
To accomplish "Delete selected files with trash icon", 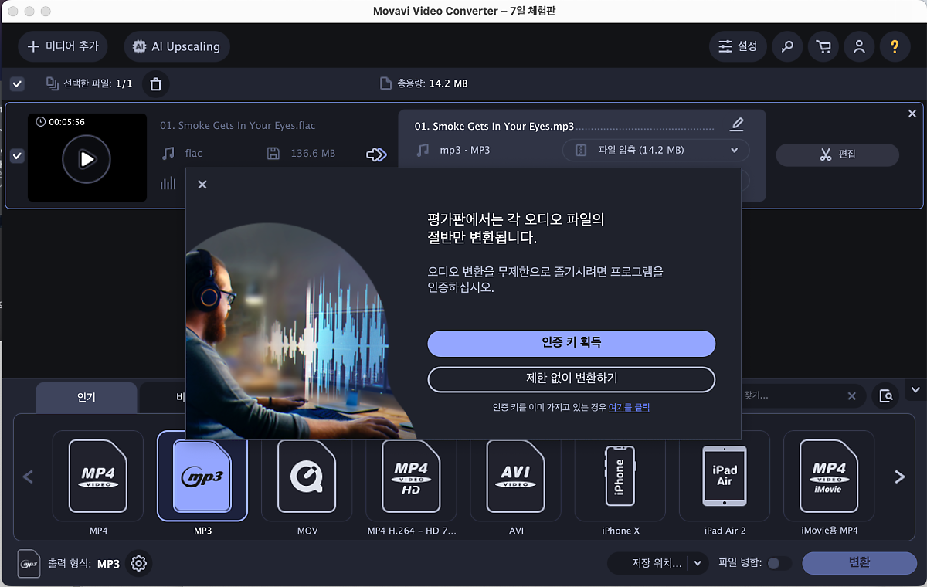I will (155, 83).
